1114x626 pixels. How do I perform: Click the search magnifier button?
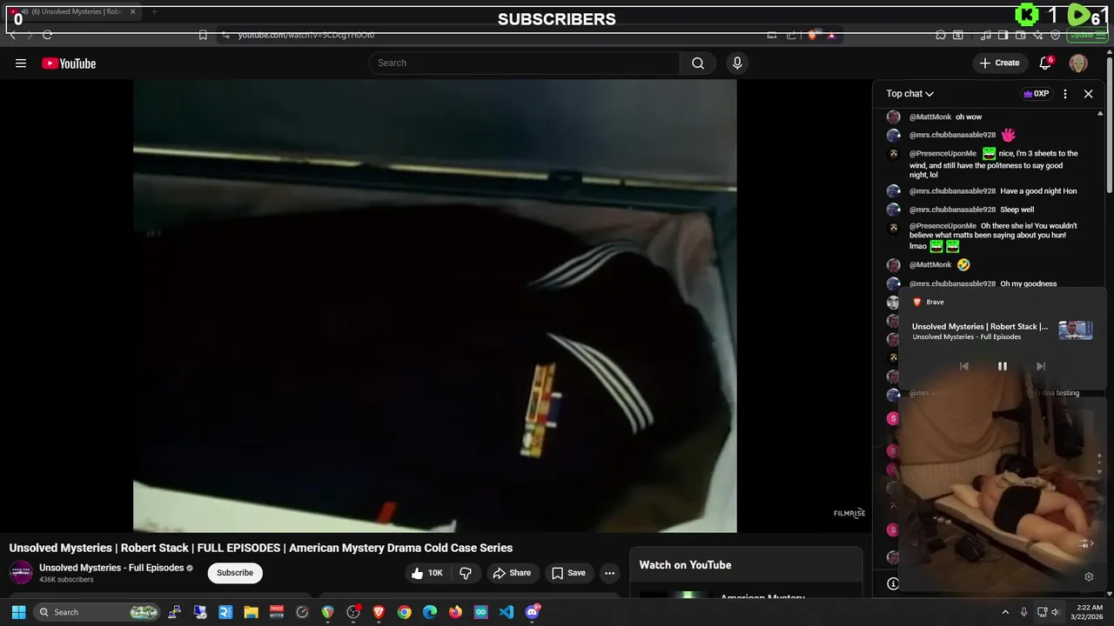[x=698, y=63]
